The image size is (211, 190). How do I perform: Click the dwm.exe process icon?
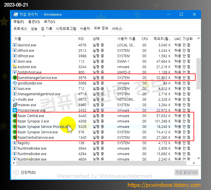[x=15, y=62]
